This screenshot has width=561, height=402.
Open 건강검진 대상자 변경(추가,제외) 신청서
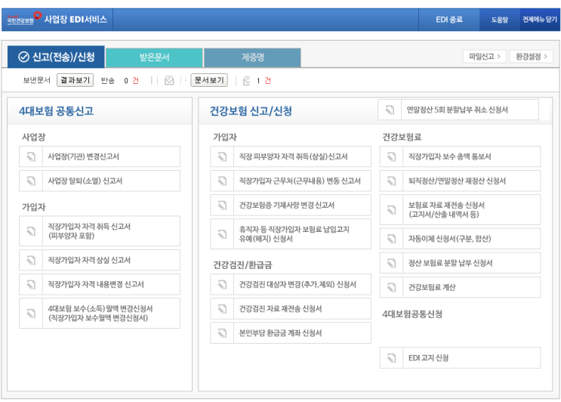(291, 285)
